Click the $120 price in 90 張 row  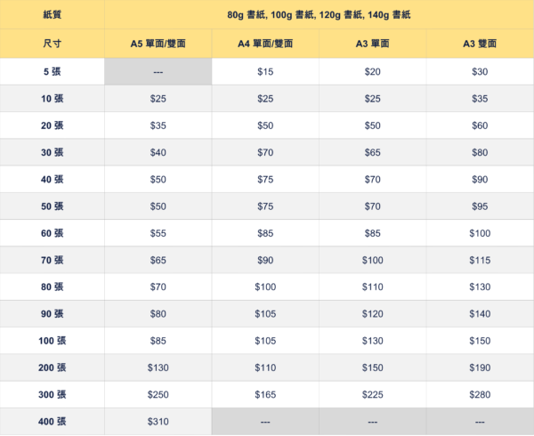click(373, 314)
